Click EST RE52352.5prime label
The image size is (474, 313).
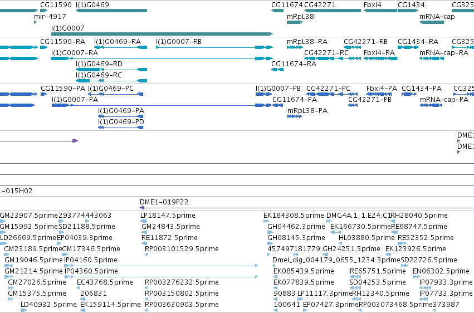(x=426, y=238)
